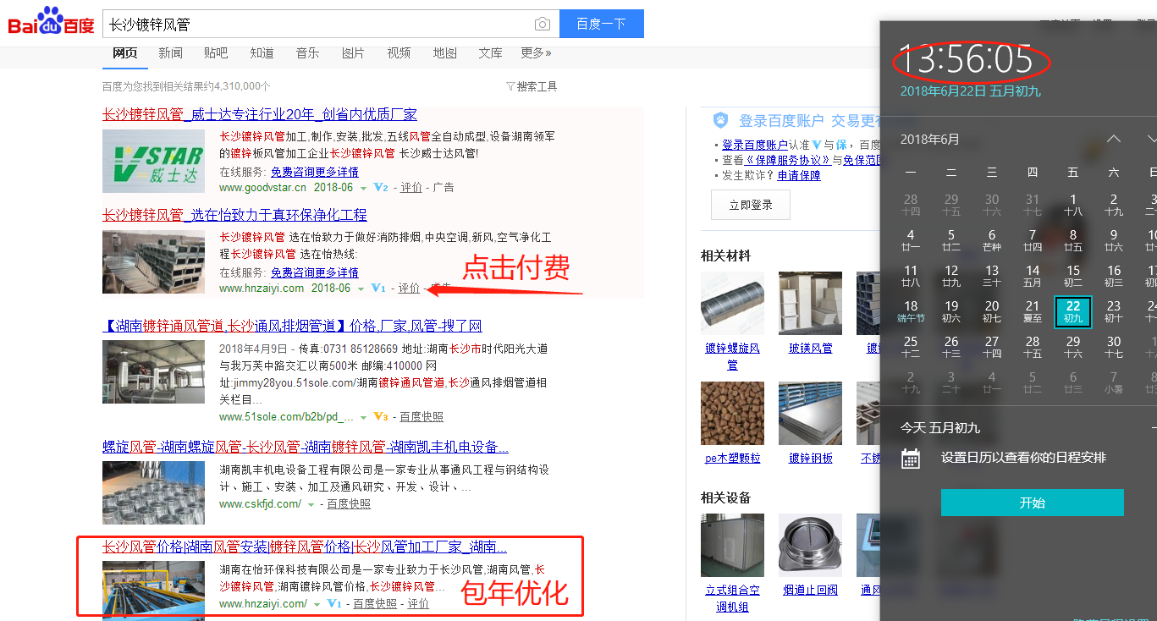Open 百度快照 for the cskfjd.com result
The height and width of the screenshot is (621, 1157).
pos(349,503)
